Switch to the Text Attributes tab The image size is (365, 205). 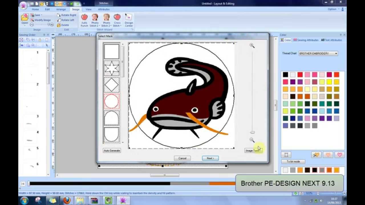(x=331, y=40)
